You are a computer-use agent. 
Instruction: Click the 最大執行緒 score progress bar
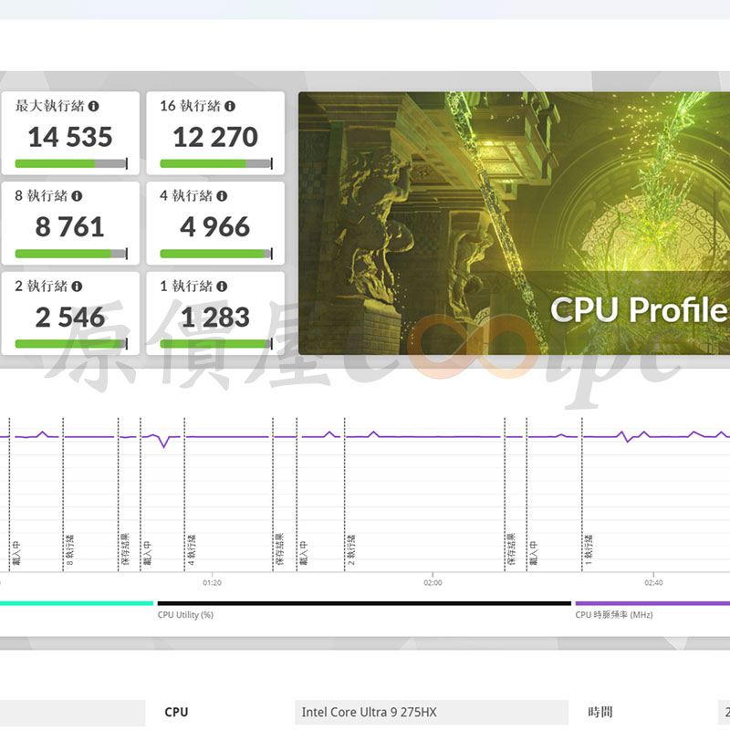pos(71,163)
